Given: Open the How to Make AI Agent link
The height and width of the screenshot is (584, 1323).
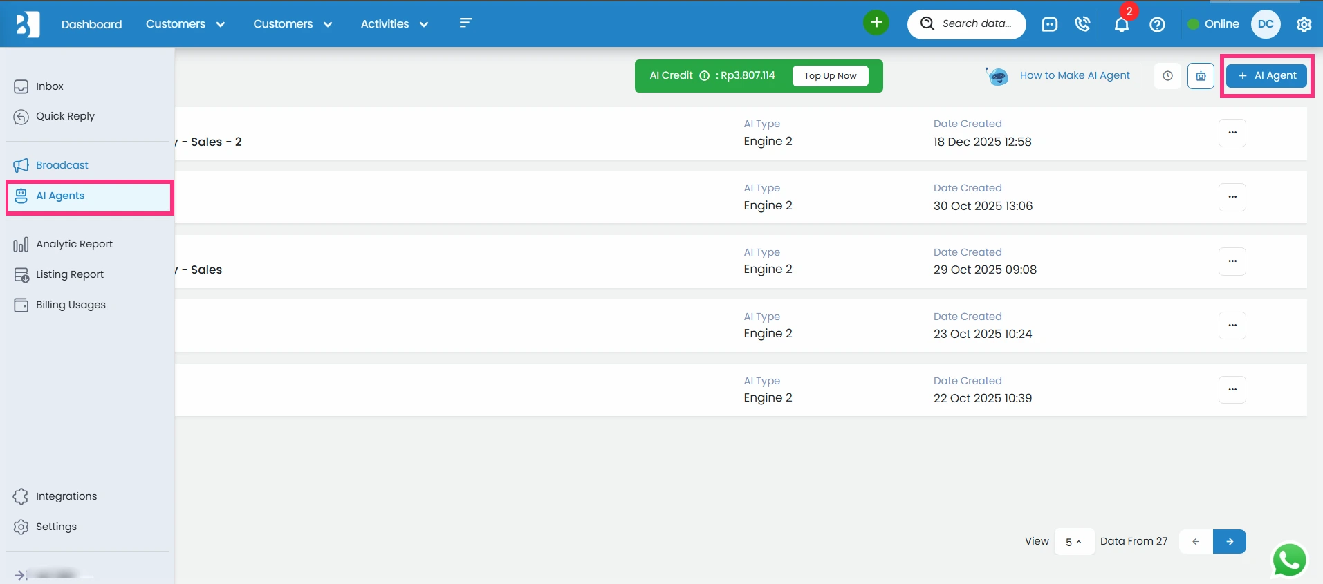Looking at the screenshot, I should point(1074,75).
